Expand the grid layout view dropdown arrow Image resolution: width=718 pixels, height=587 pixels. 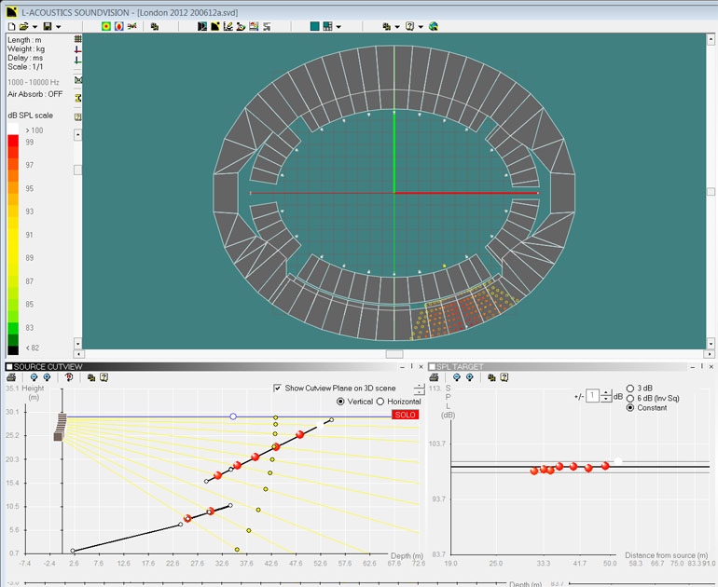(x=338, y=27)
